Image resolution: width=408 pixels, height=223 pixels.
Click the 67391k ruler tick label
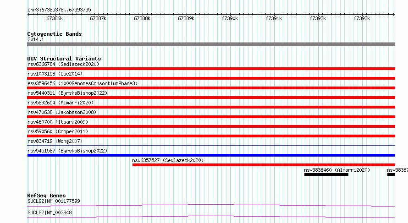(274, 19)
